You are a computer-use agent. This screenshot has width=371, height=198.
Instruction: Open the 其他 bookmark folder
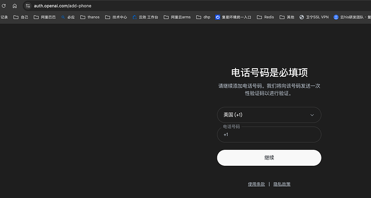pyautogui.click(x=287, y=17)
